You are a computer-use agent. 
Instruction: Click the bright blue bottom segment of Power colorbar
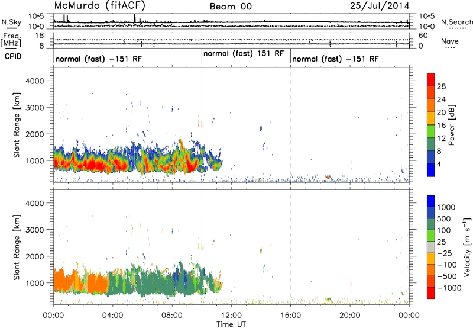[431, 170]
